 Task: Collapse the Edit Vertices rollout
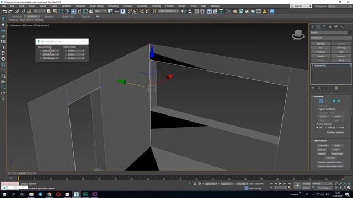coord(320,141)
